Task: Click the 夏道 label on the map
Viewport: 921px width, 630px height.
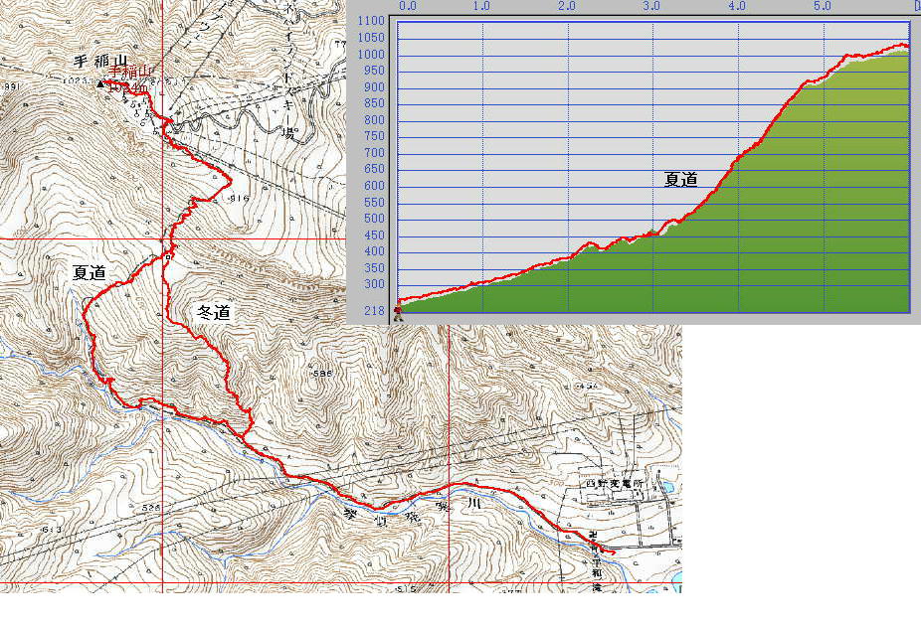Action: (90, 272)
